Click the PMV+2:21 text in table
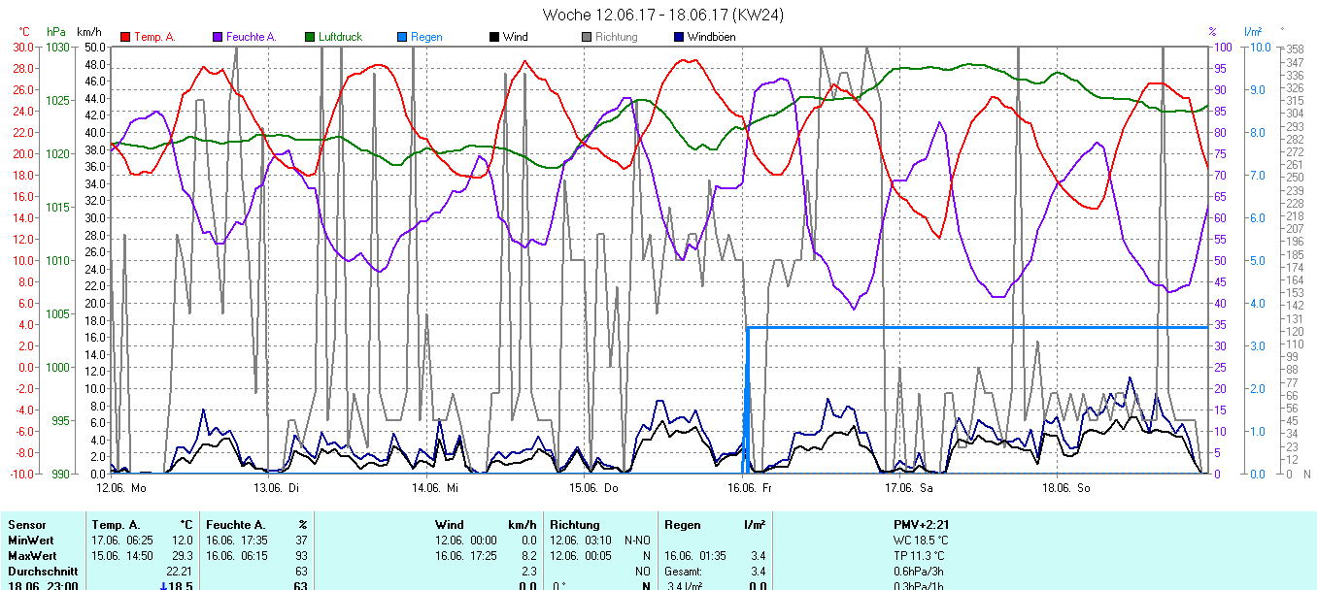The width and height of the screenshot is (1317, 590). (921, 525)
